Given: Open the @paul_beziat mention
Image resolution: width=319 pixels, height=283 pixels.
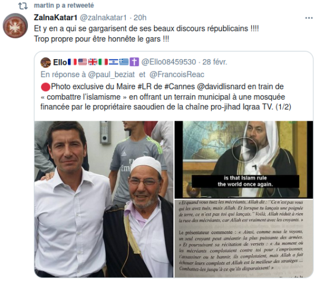Looking at the screenshot, I should point(111,75).
